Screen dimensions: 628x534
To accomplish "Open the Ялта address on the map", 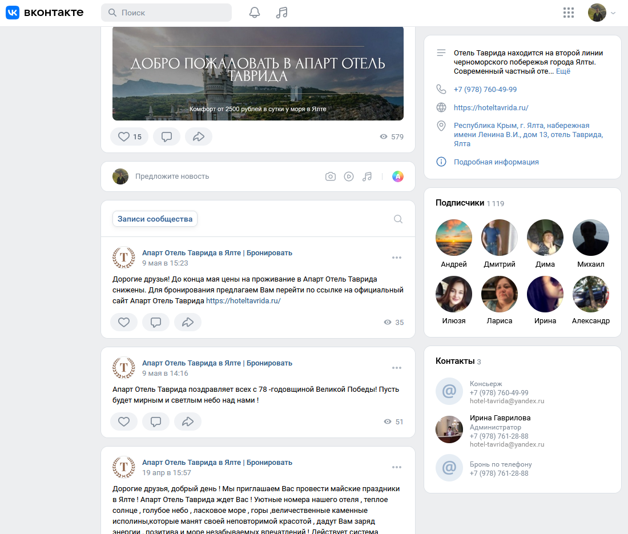I will pyautogui.click(x=528, y=135).
